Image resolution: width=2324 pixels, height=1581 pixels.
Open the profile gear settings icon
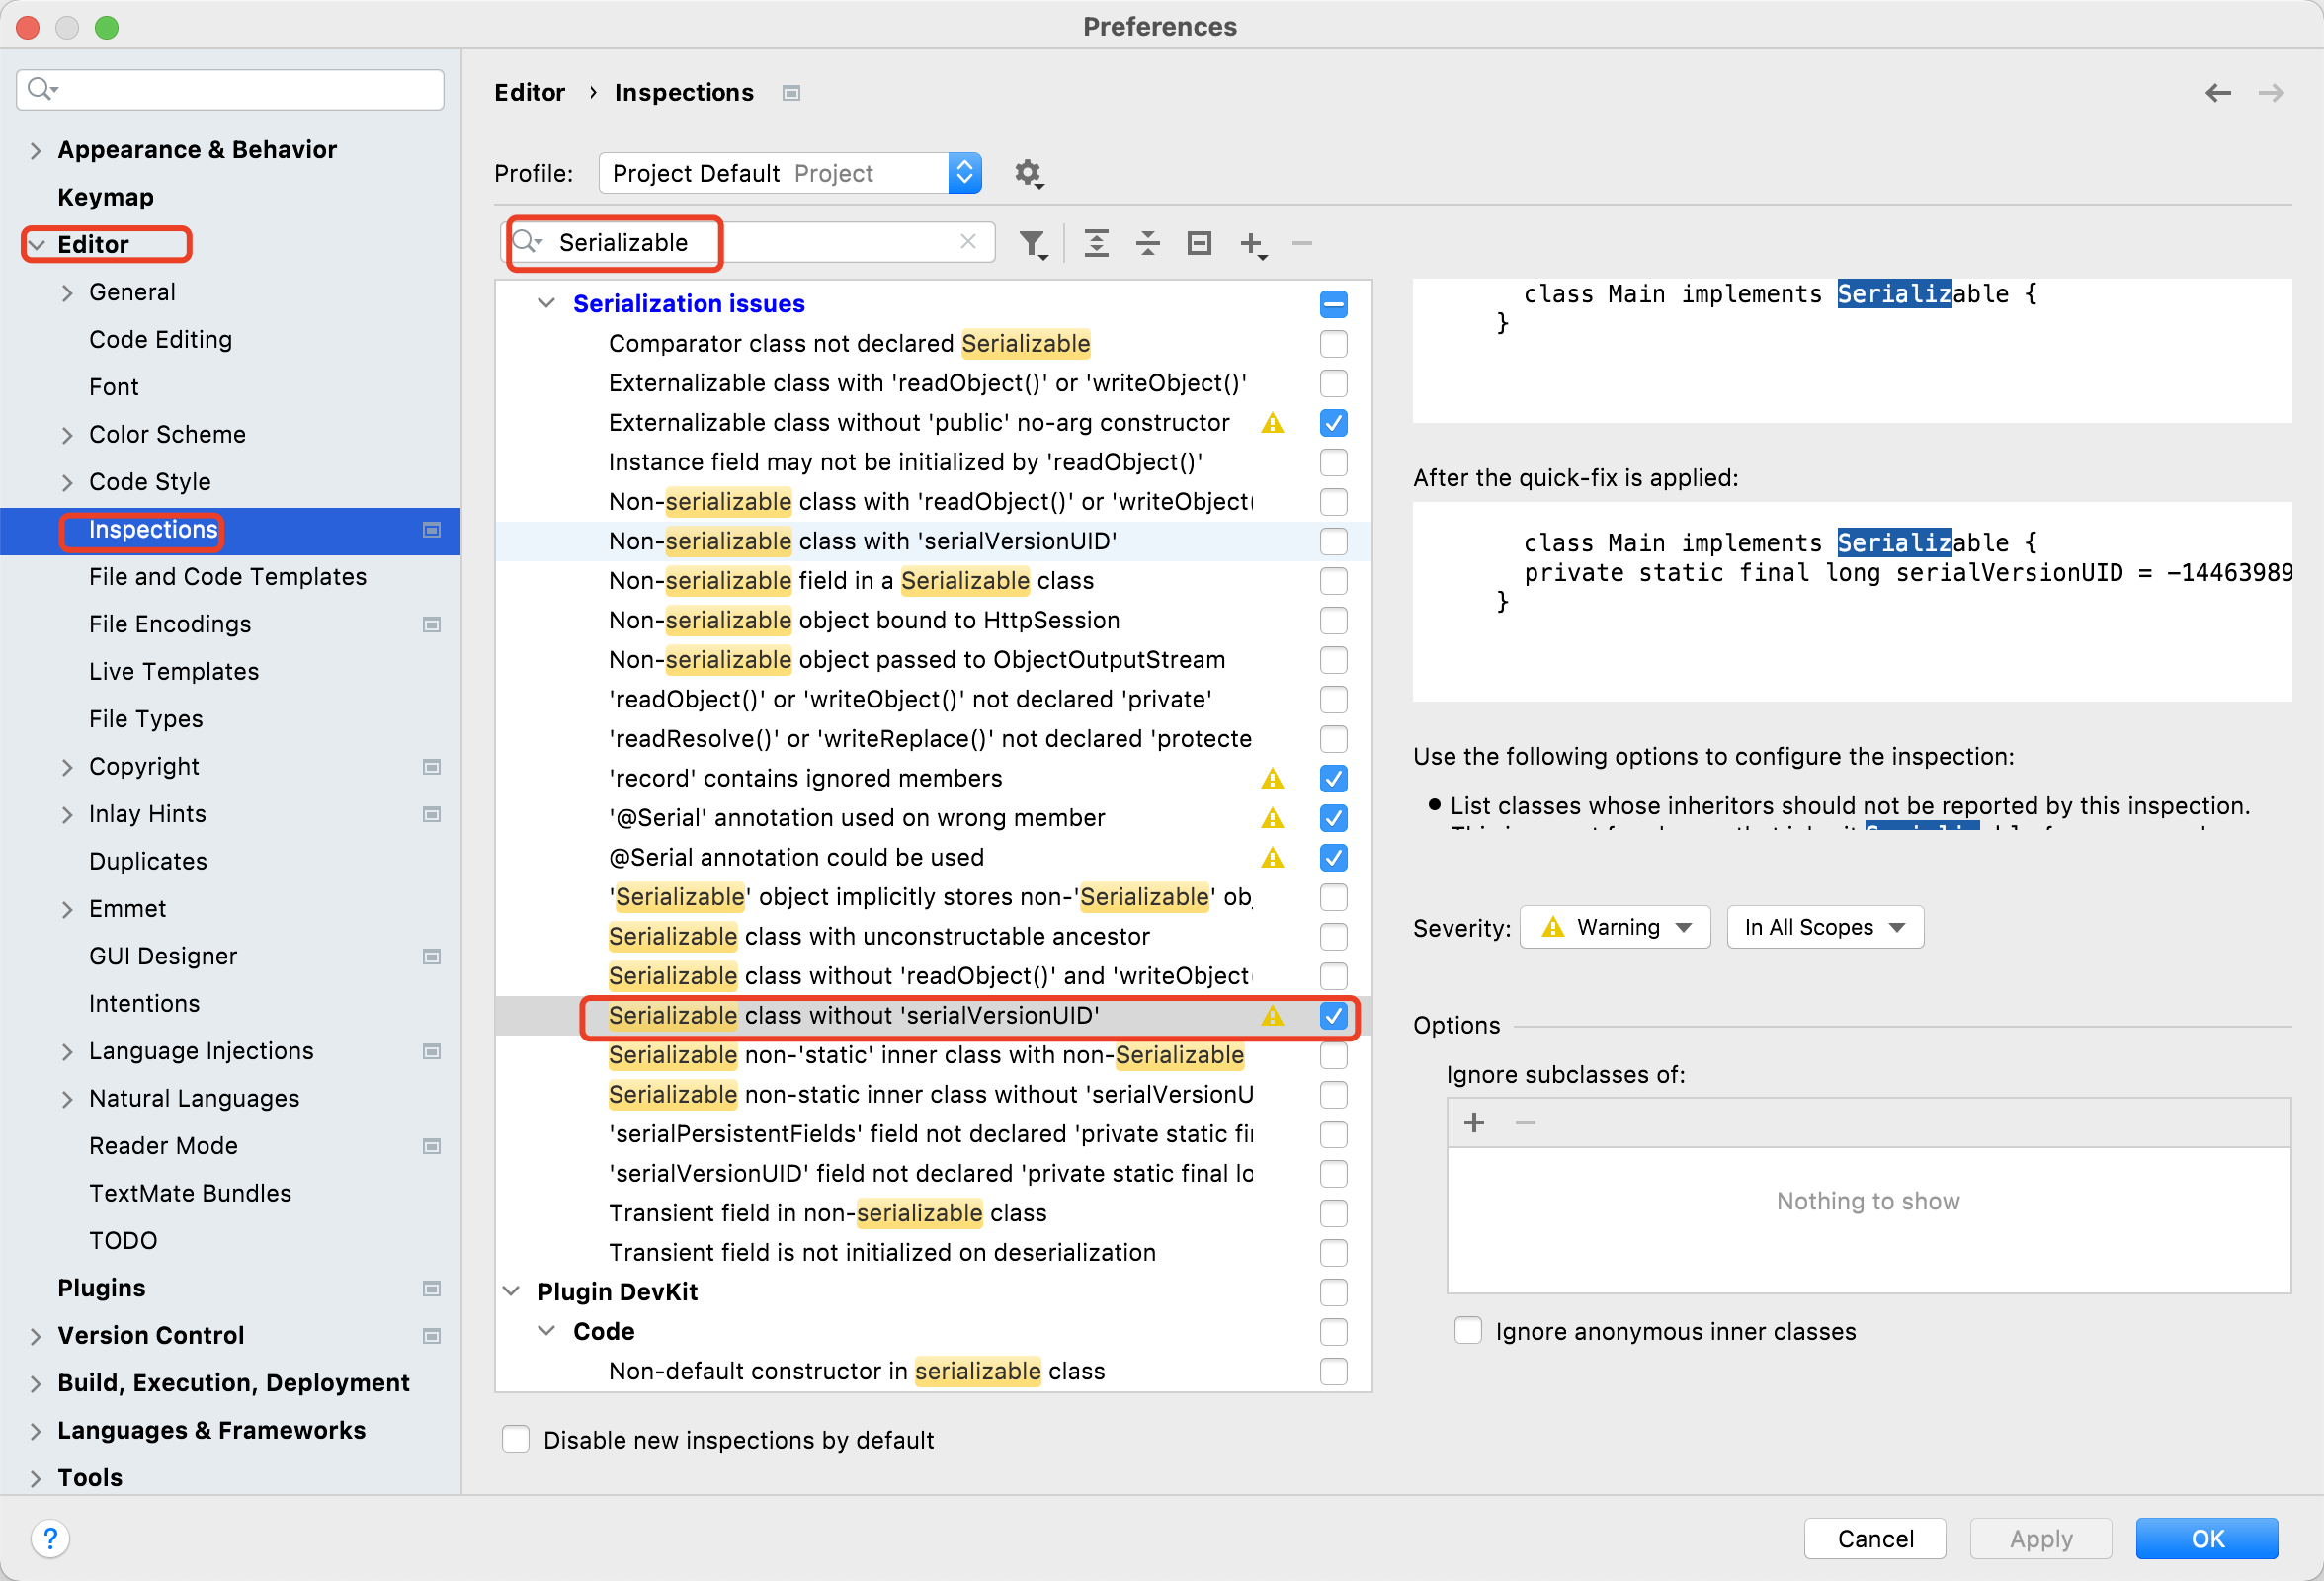tap(1028, 173)
